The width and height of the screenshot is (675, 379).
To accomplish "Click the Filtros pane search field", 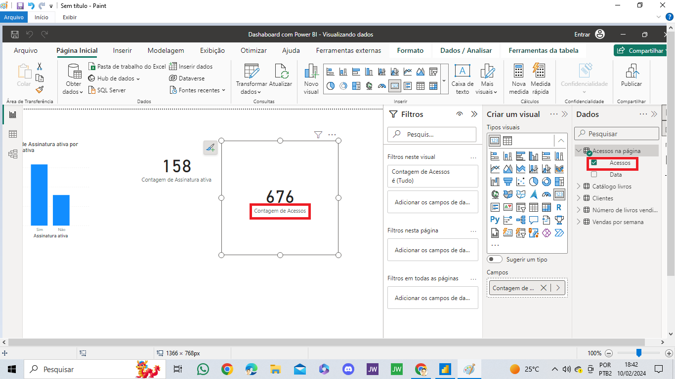I will pyautogui.click(x=432, y=134).
